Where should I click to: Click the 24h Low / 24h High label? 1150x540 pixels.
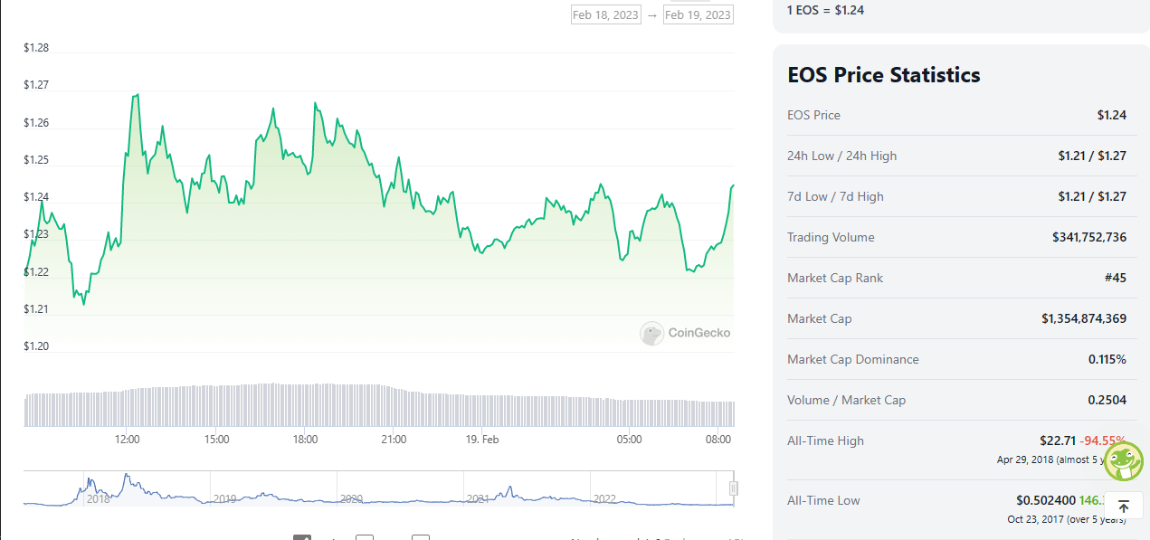(x=842, y=156)
